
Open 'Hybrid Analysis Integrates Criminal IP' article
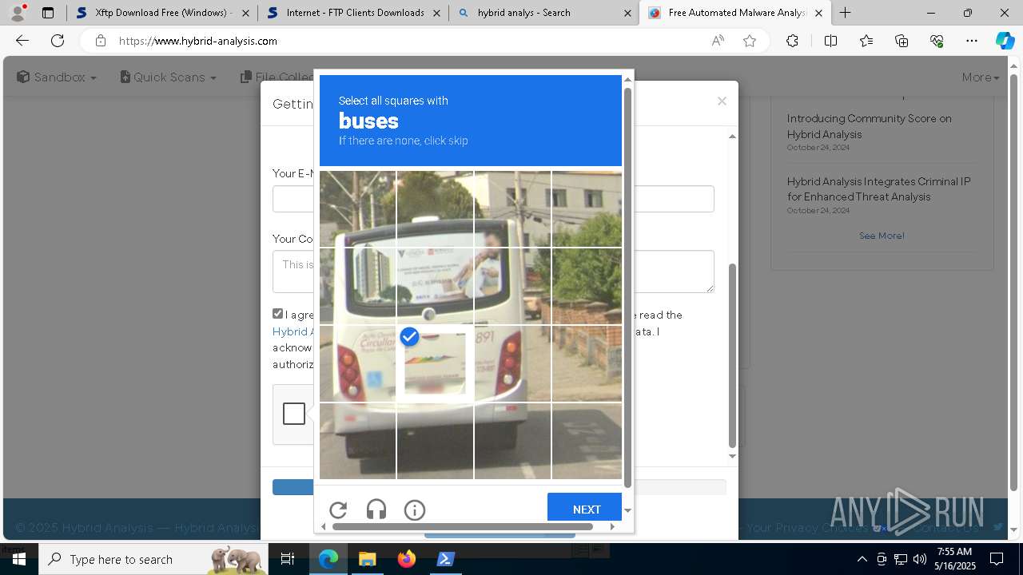pos(878,189)
